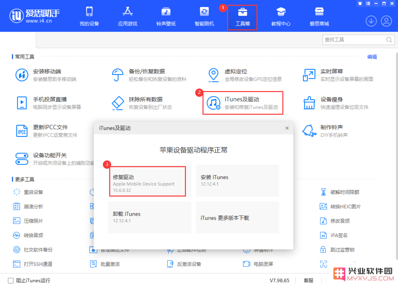This screenshot has width=398, height=286.
Task: Start the 手机投屏直播 tool
Action: click(x=48, y=103)
